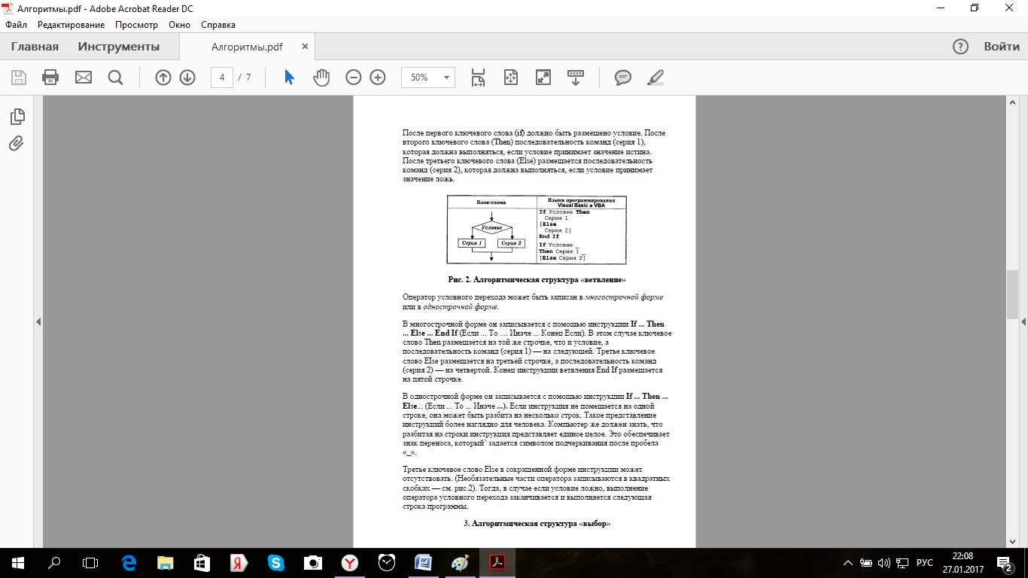Screen dimensions: 1028x578
Task: Show hidden system tray icons
Action: coord(848,563)
